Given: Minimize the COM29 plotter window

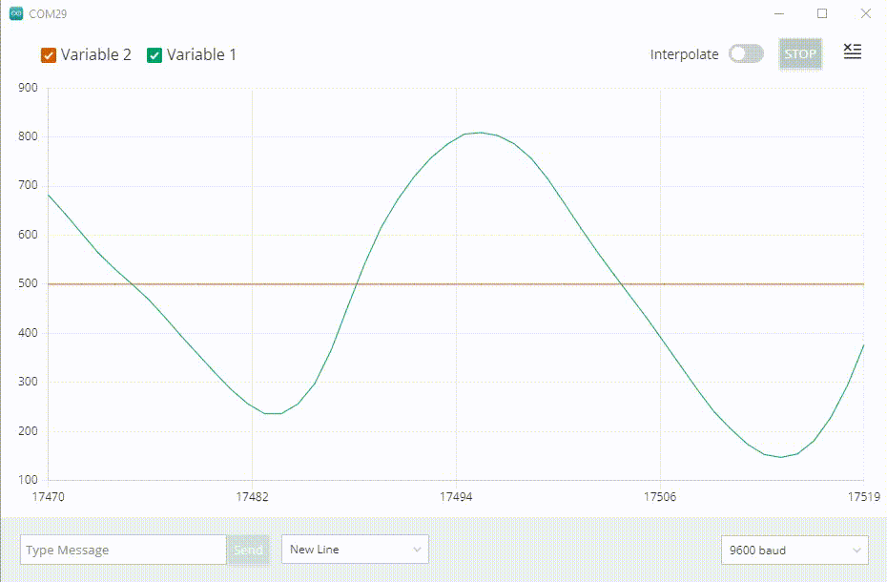Looking at the screenshot, I should coord(778,14).
